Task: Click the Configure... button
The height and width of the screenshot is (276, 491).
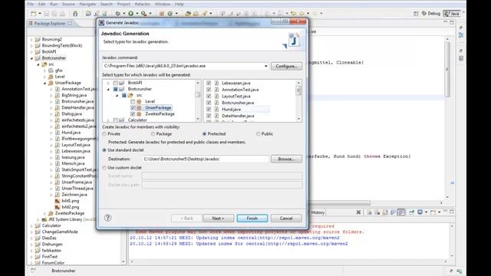Action: pos(286,66)
